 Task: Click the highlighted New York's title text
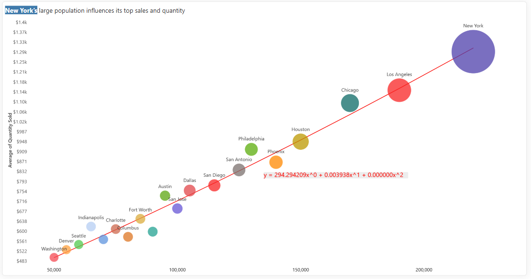(x=21, y=10)
